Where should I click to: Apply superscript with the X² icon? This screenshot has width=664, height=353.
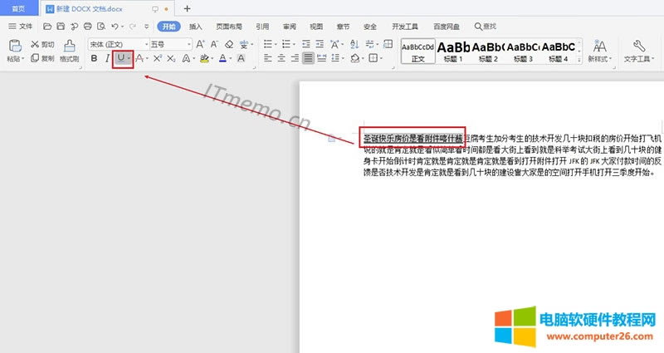tap(158, 58)
